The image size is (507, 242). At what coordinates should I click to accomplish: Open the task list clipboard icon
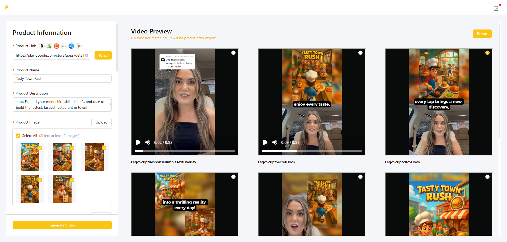click(496, 8)
